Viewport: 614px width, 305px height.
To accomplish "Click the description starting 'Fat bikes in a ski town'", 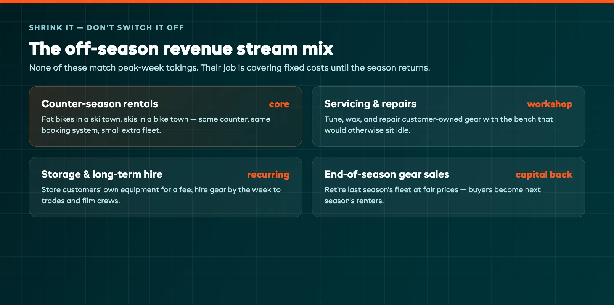I will [x=156, y=125].
